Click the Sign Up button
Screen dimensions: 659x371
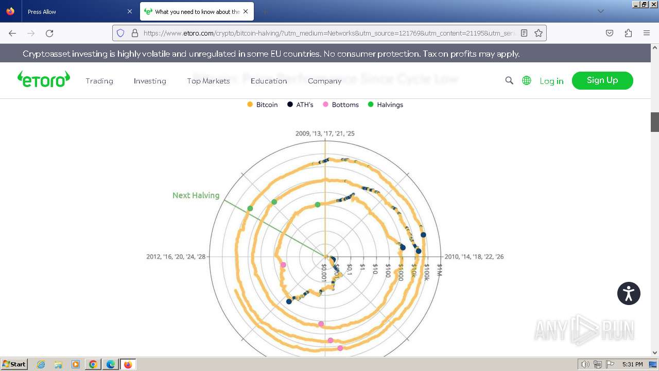[x=602, y=80]
